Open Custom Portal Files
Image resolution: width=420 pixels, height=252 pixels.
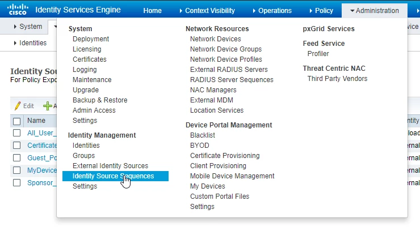220,197
